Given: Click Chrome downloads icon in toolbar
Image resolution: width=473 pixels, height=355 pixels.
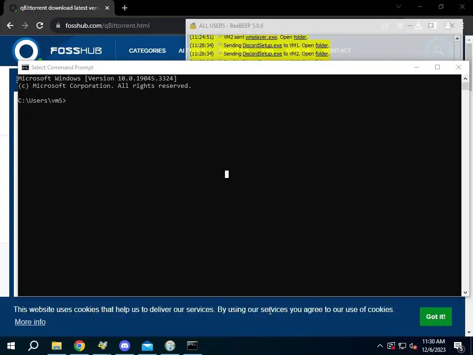Looking at the screenshot, I should coord(418,26).
